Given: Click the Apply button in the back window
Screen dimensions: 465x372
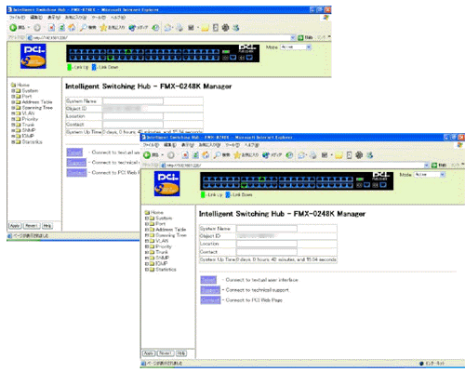Looking at the screenshot, I should (15, 226).
